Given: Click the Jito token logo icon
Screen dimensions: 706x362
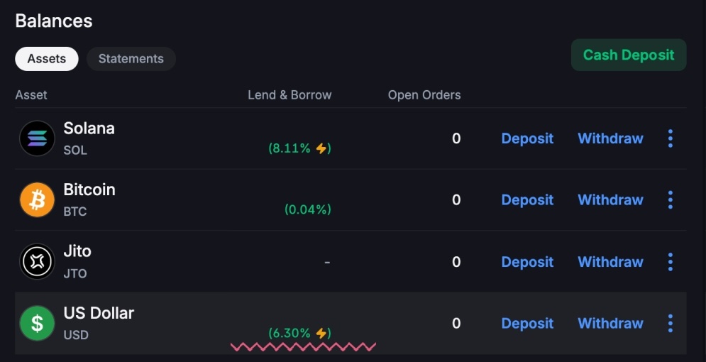Looking at the screenshot, I should pyautogui.click(x=37, y=262).
